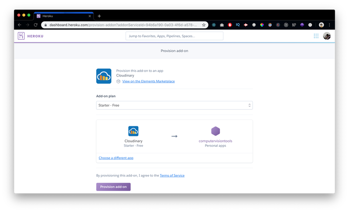Click the color wheel extension icon
Viewport: 349px width, 212px height.
coord(262,25)
